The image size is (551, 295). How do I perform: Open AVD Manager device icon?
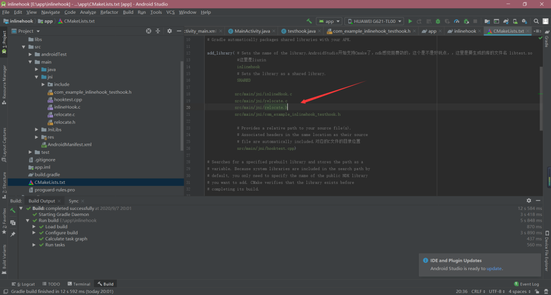(x=515, y=21)
